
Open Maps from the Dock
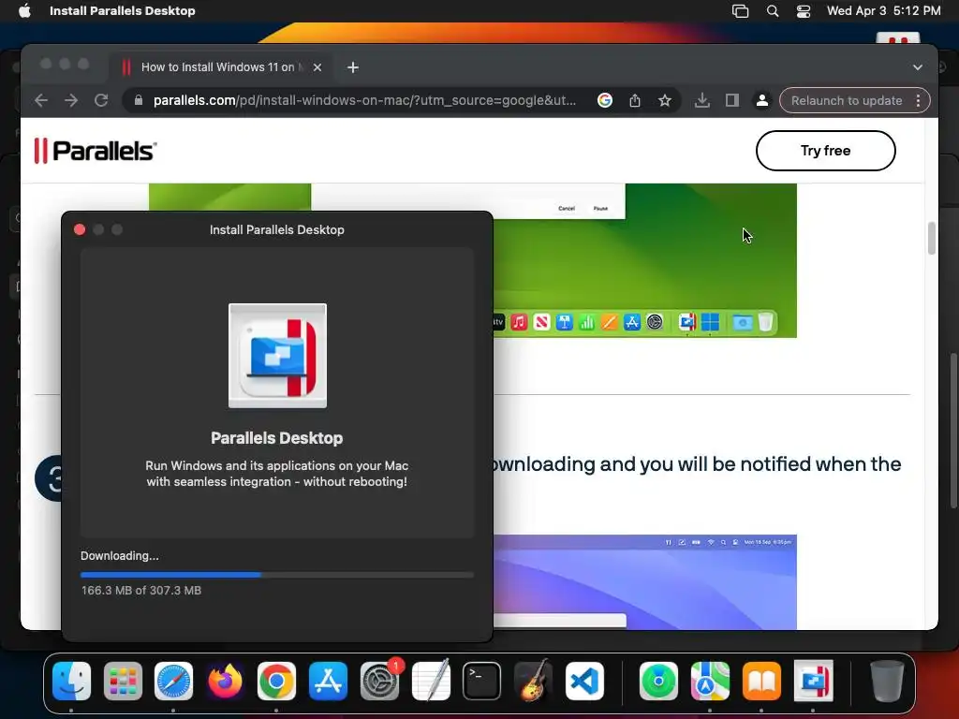click(710, 681)
